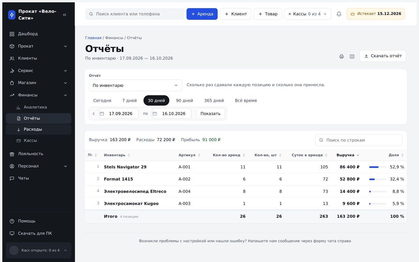This screenshot has width=419, height=262.
Task: Click the Прибыль 91 000 ₽ value
Action: 212,140
